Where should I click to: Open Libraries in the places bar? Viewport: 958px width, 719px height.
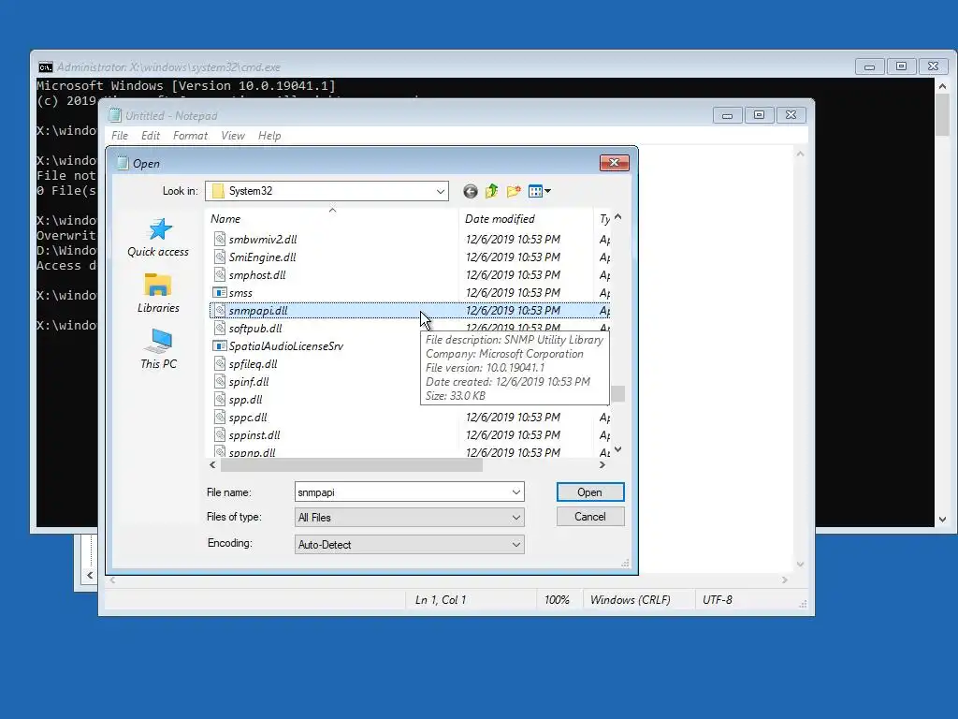[x=158, y=293]
